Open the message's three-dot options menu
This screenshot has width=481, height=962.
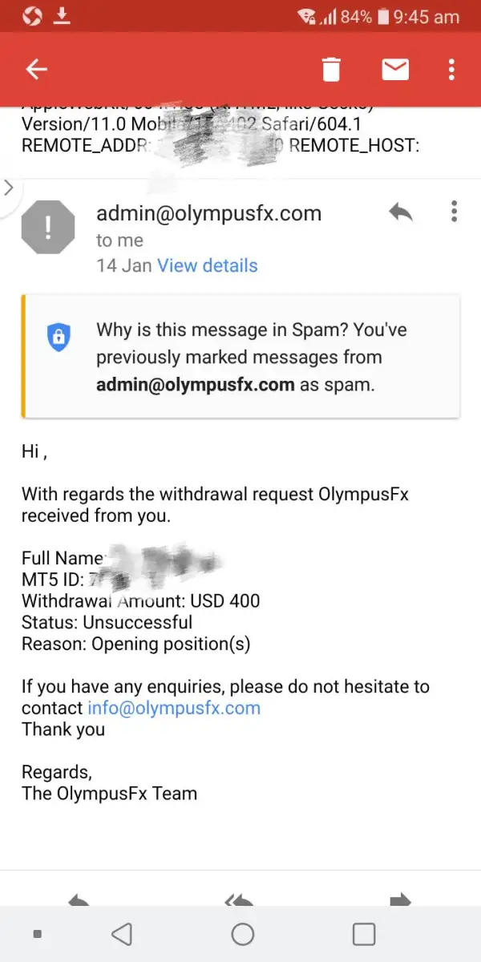454,212
